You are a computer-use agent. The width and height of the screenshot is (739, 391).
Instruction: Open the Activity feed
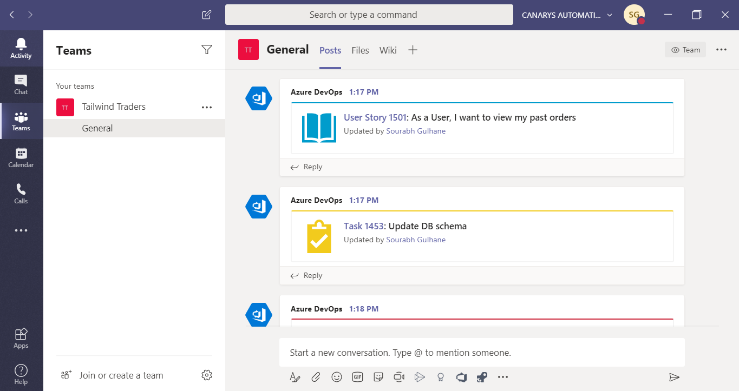coord(21,48)
